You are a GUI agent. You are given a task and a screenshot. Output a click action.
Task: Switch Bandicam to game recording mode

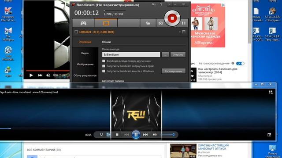point(83,23)
